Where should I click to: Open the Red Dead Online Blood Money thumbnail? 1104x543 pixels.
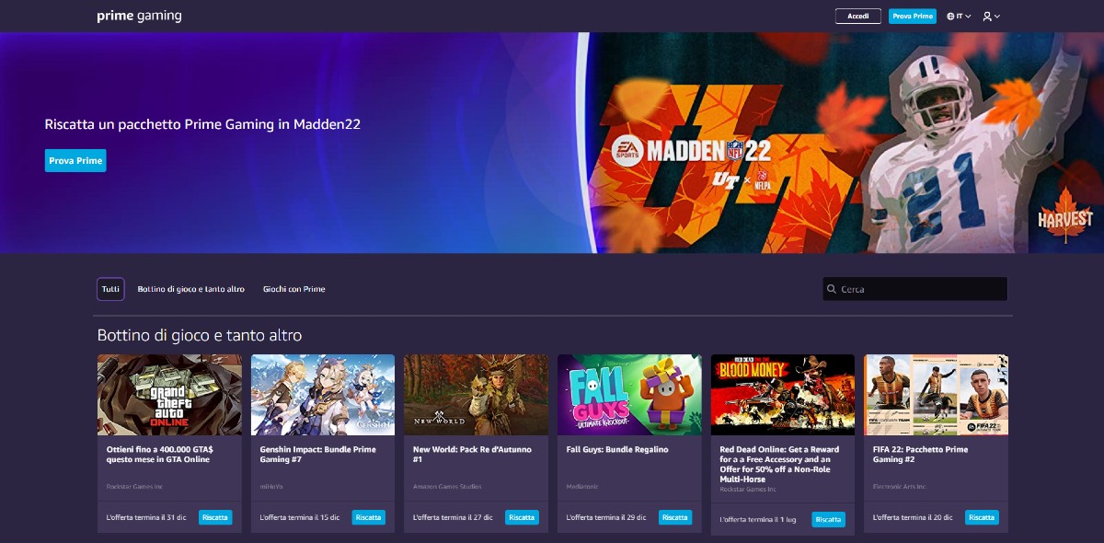tap(783, 395)
